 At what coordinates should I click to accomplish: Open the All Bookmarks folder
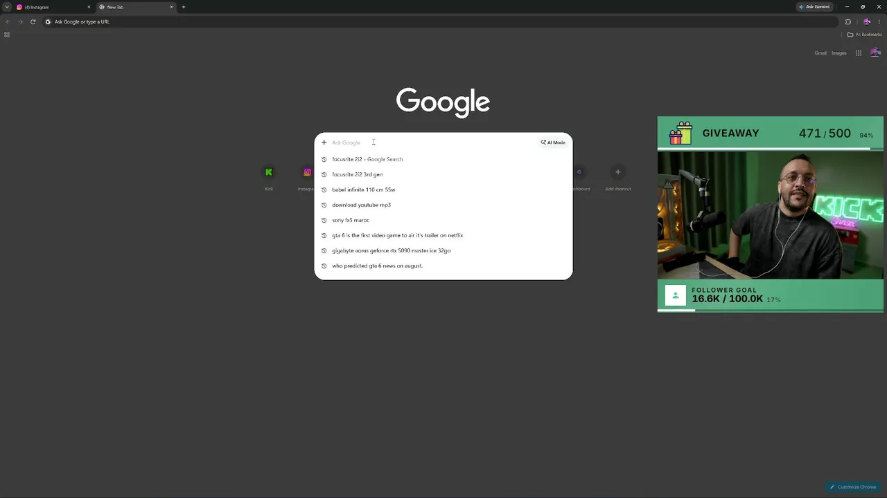pos(864,35)
